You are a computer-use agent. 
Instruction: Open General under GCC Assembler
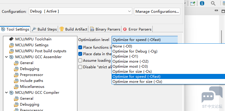pos(26,63)
